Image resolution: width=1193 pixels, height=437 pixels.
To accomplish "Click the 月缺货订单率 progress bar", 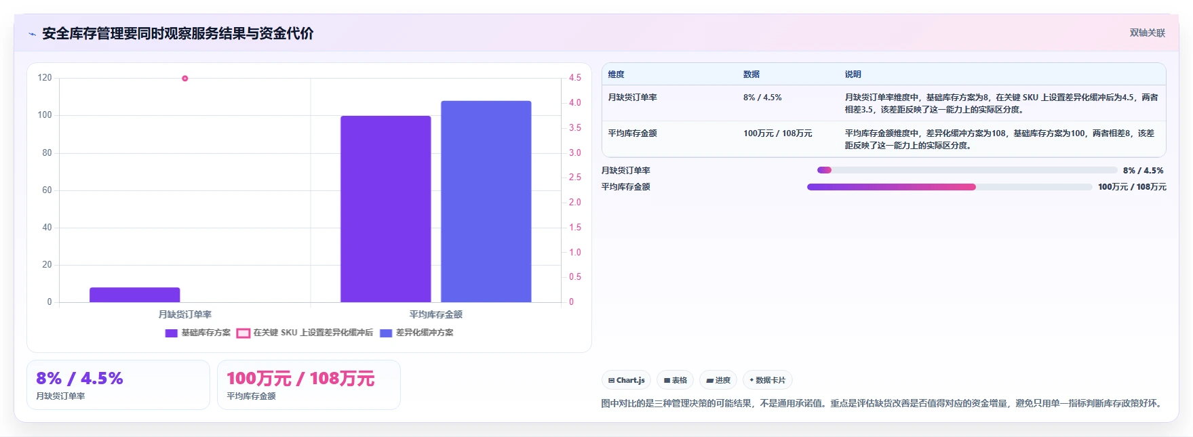I will coord(966,170).
